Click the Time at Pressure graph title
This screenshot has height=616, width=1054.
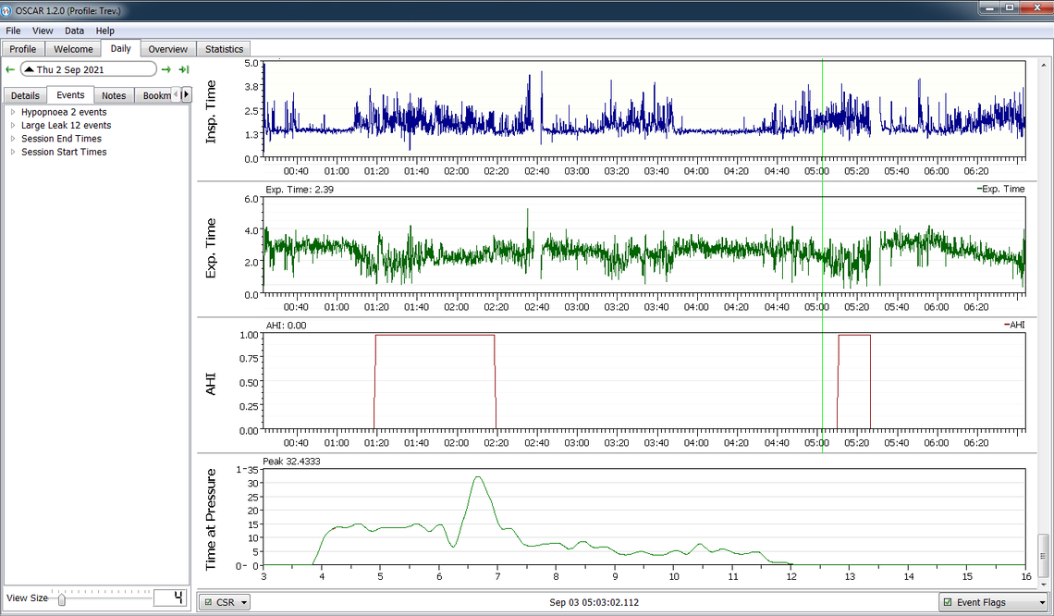click(211, 519)
